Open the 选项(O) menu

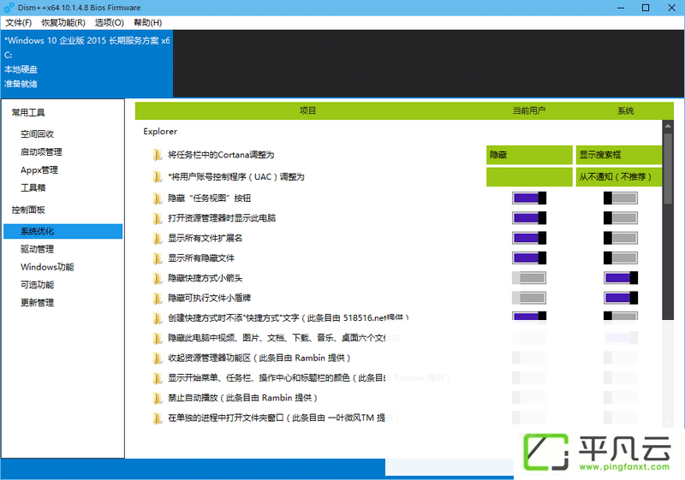(110, 23)
